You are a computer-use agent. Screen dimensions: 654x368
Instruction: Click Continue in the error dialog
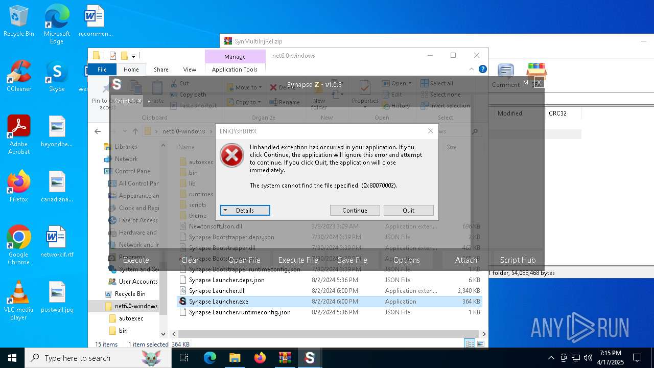click(x=355, y=210)
